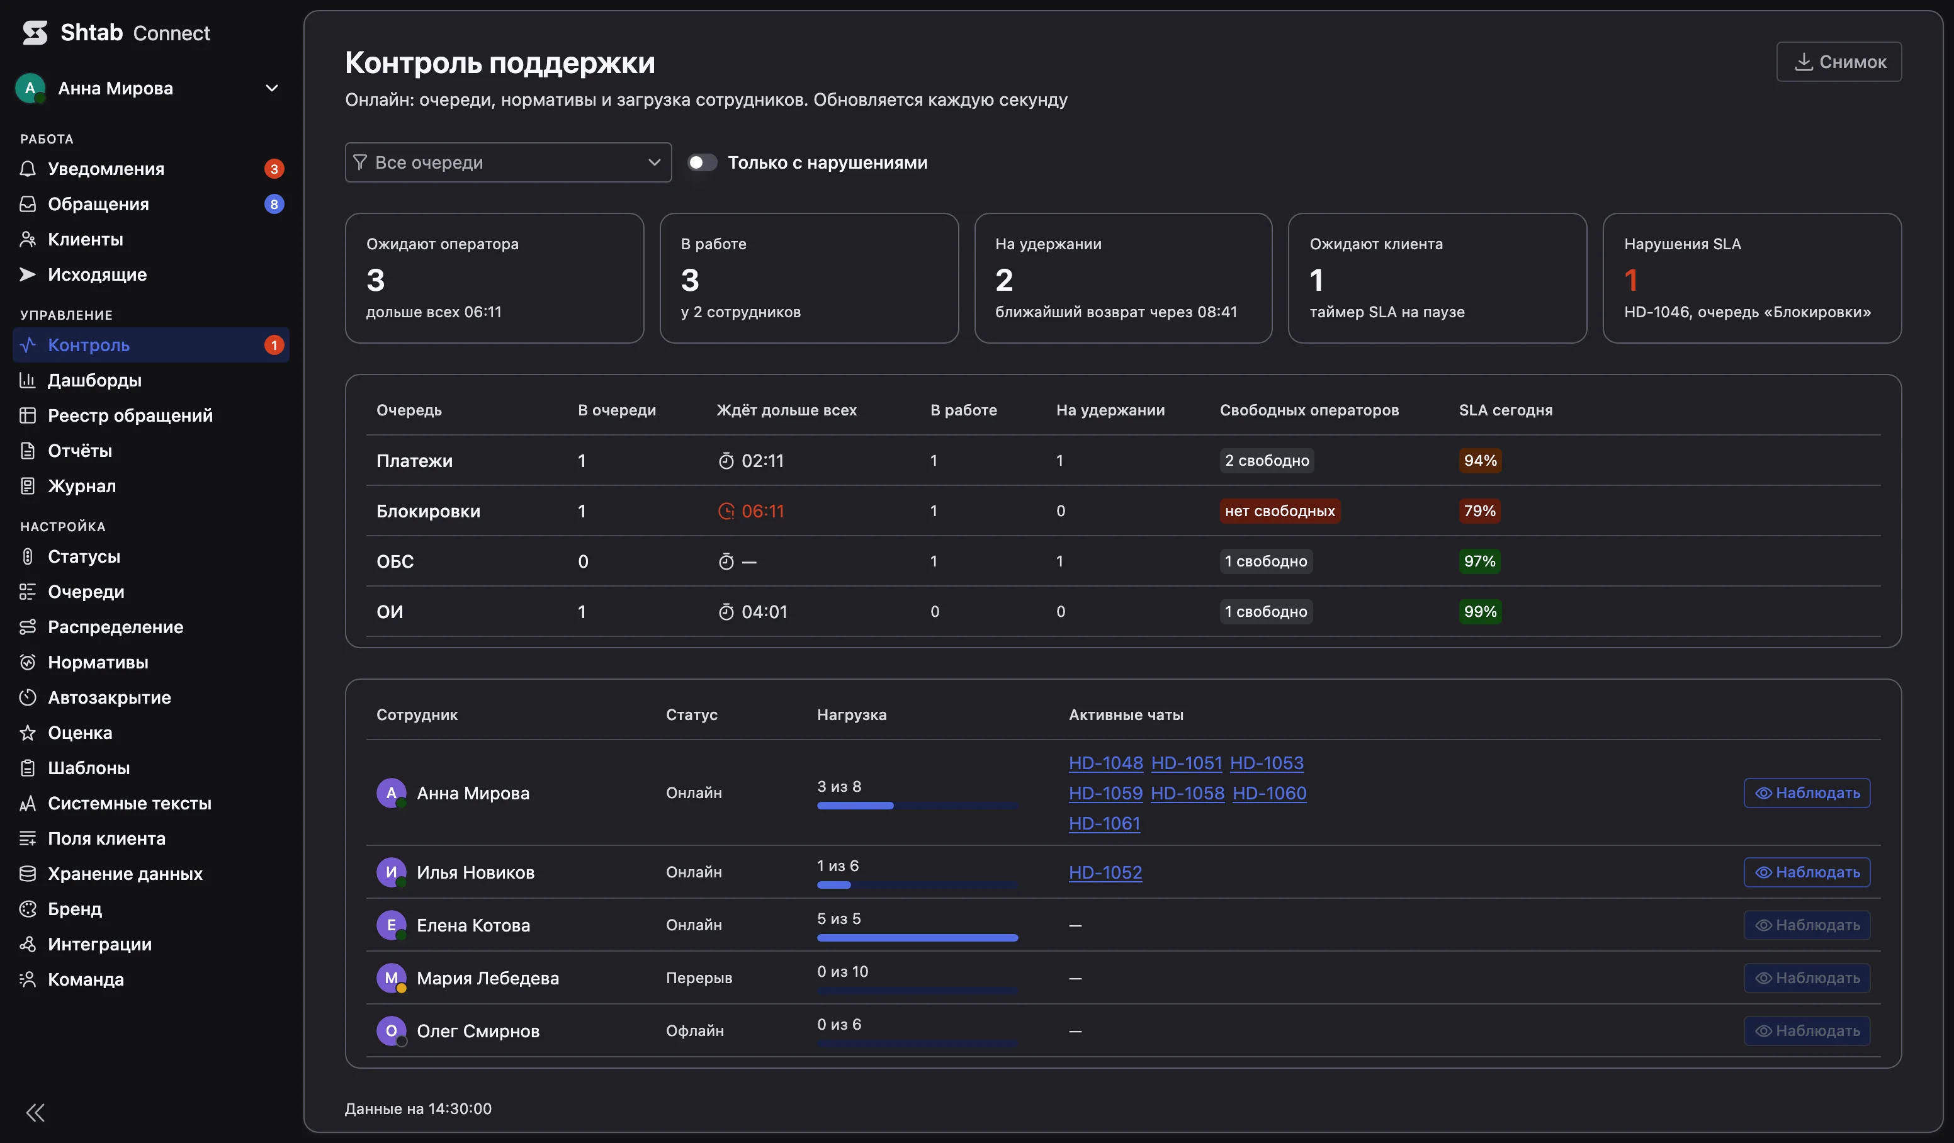The width and height of the screenshot is (1954, 1143).
Task: Open Notifications bell icon in sidebar
Action: (x=28, y=169)
